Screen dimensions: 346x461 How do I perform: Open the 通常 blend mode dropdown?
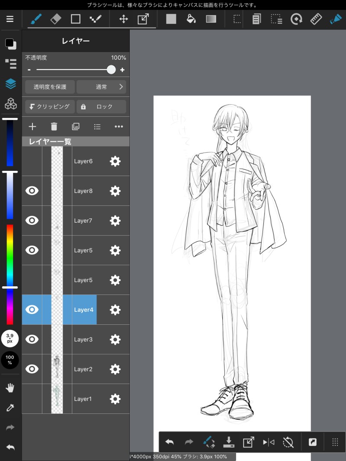(101, 87)
